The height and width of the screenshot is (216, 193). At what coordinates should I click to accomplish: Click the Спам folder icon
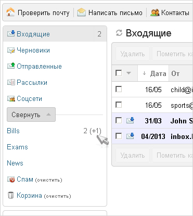tap(11, 179)
